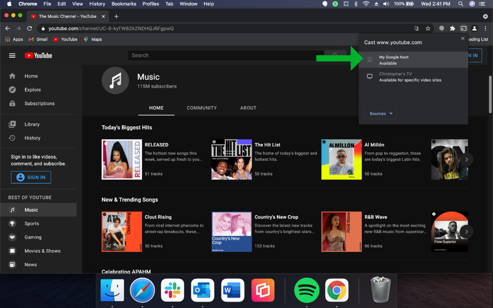Select Christopher's TV cast device
Viewport: 493px width, 308px height.
[x=413, y=77]
